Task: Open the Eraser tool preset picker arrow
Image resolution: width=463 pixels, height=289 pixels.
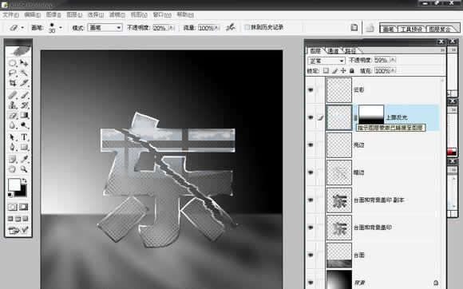Action: coord(22,27)
